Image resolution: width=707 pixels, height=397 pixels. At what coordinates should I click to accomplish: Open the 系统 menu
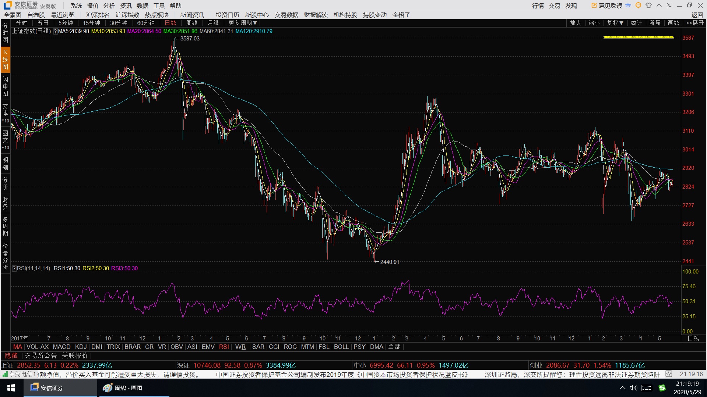click(x=76, y=6)
